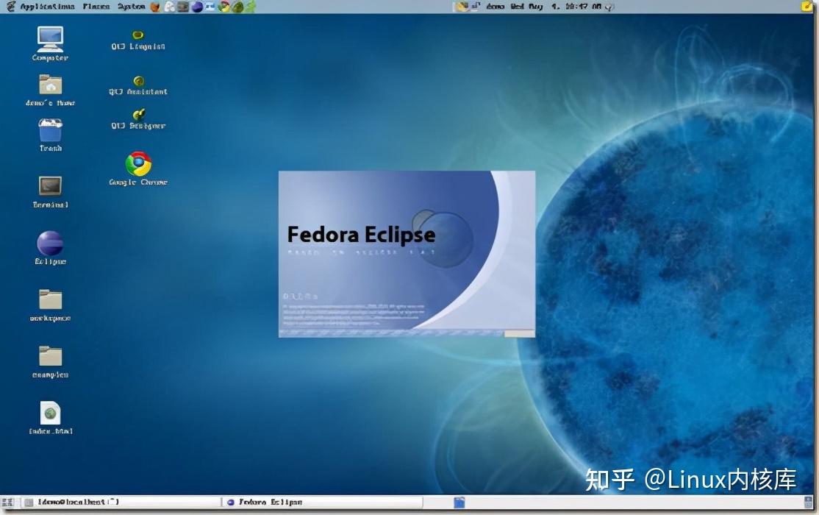Open the Trash folder on the desktop
This screenshot has width=819, height=515.
pyautogui.click(x=49, y=131)
